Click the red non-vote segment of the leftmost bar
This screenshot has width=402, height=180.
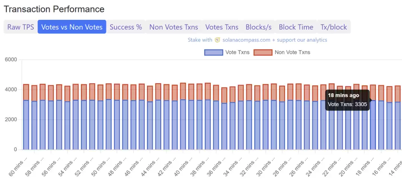26,92
